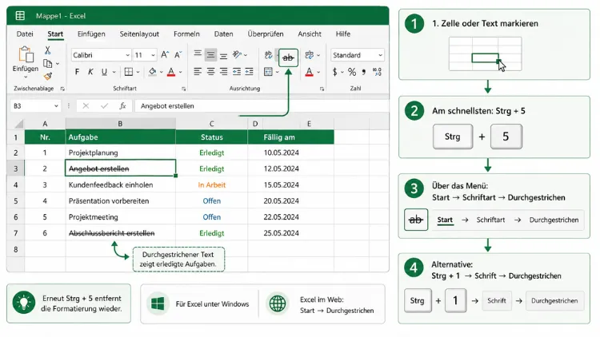
Task: Open the Hilfe tab
Action: [x=343, y=34]
